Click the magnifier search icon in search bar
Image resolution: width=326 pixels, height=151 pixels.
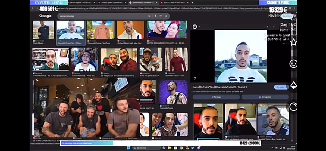[166, 16]
